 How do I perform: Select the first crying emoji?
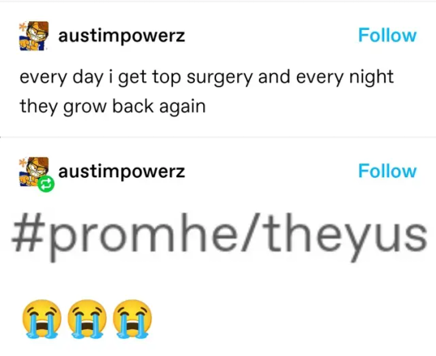[x=42, y=320]
